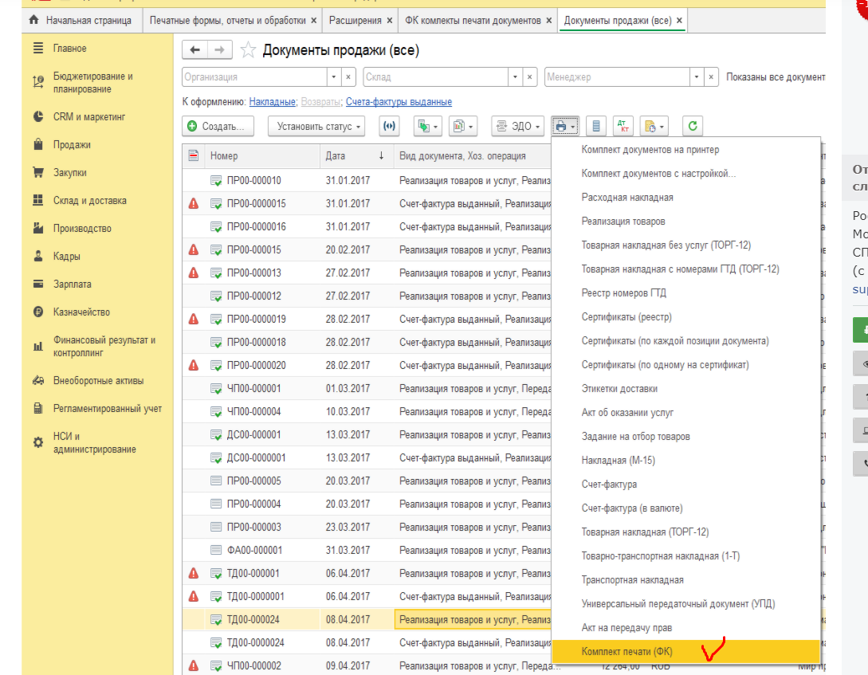The width and height of the screenshot is (868, 675).
Task: Choose Счет-фактура from the print menu
Action: click(x=609, y=485)
